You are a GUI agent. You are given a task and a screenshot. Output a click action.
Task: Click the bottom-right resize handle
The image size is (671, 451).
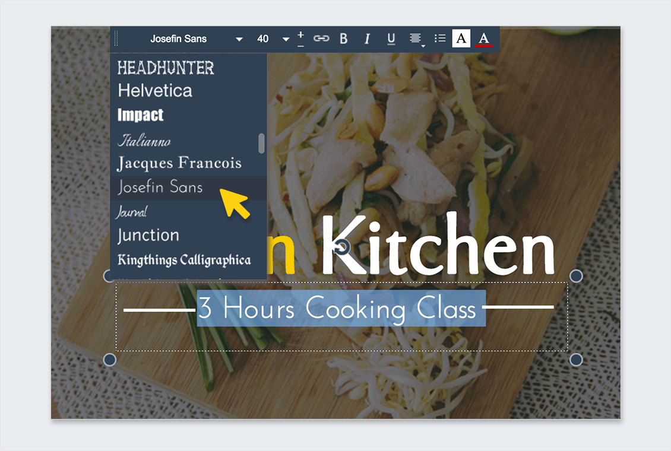576,360
